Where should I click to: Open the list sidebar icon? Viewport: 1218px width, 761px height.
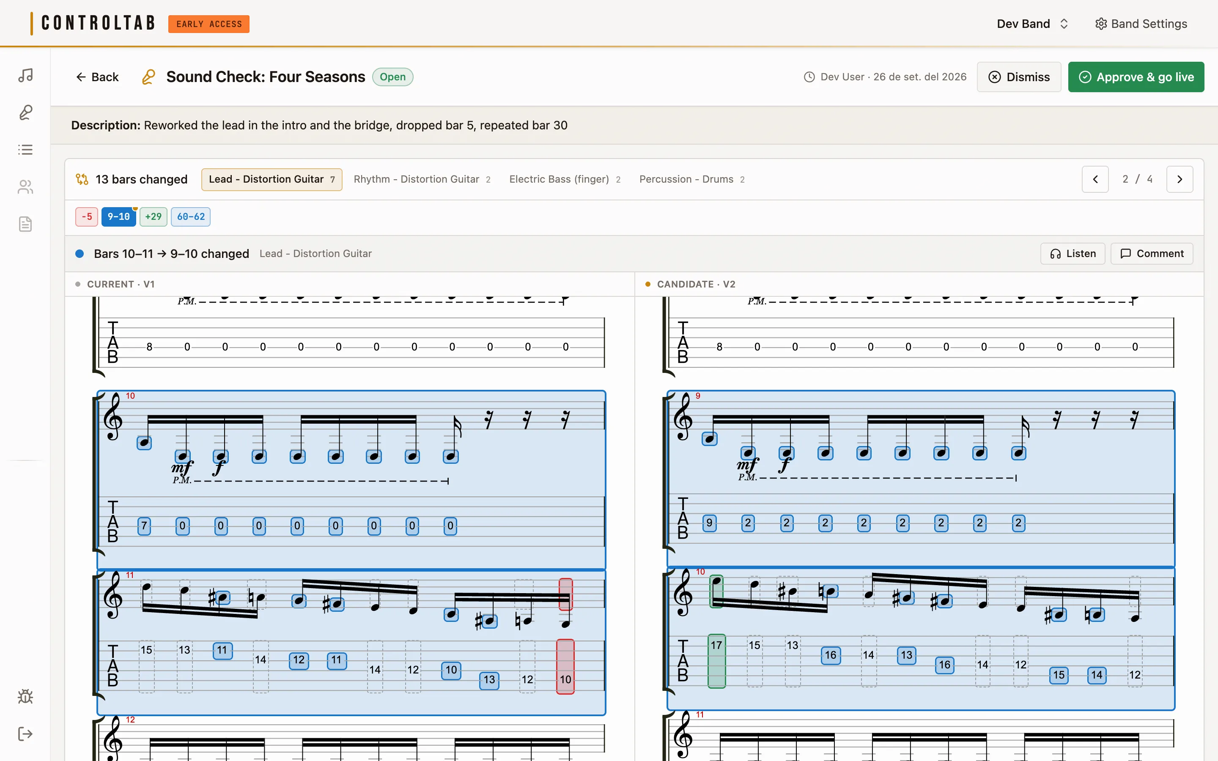pyautogui.click(x=25, y=150)
